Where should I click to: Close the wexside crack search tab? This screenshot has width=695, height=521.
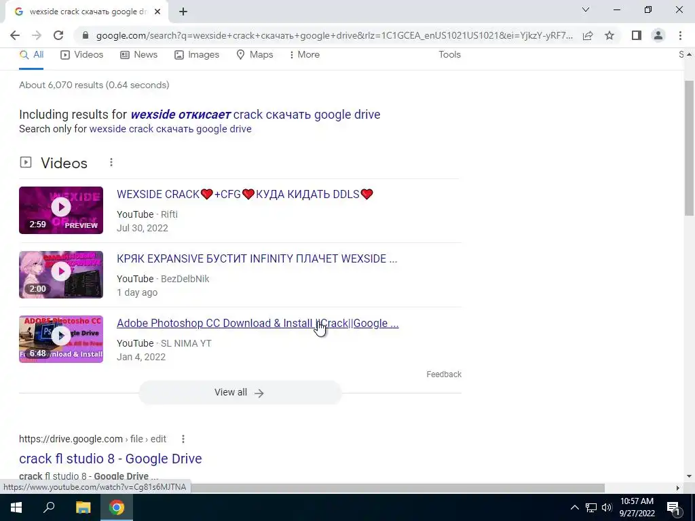point(157,12)
